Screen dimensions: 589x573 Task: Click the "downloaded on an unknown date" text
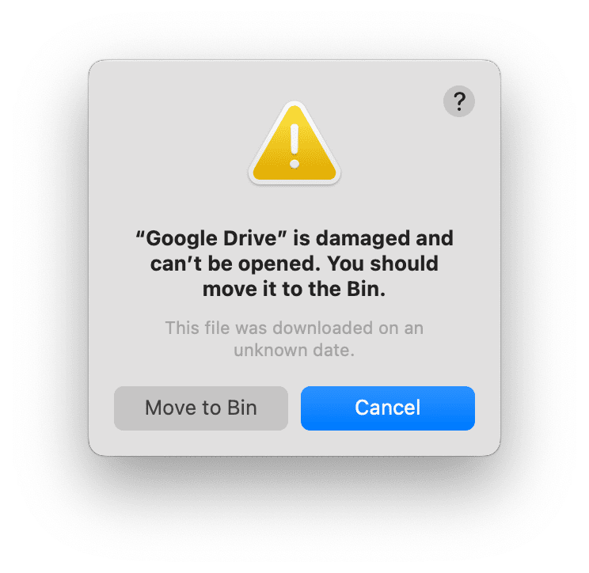coord(294,339)
